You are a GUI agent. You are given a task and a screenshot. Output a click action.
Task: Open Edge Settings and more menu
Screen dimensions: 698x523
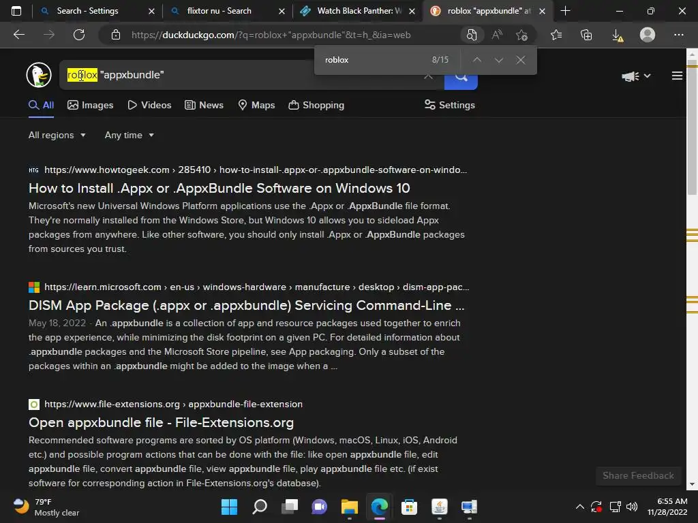[678, 35]
